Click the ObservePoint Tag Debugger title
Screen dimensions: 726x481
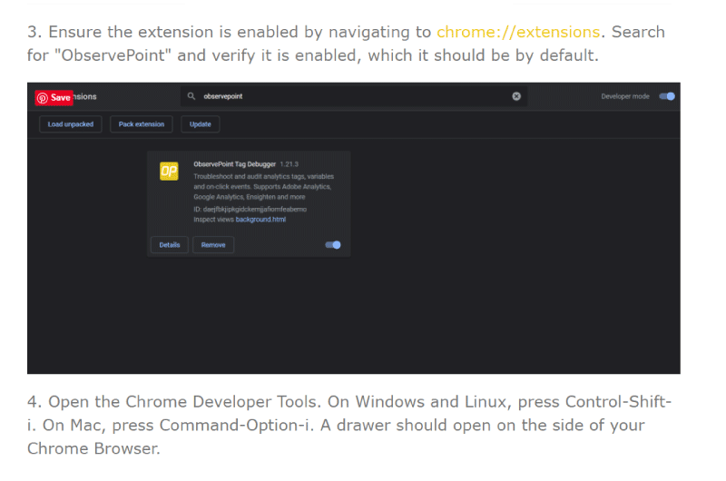click(234, 164)
